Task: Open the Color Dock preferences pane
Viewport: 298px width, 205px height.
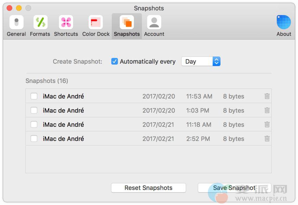Action: click(96, 26)
